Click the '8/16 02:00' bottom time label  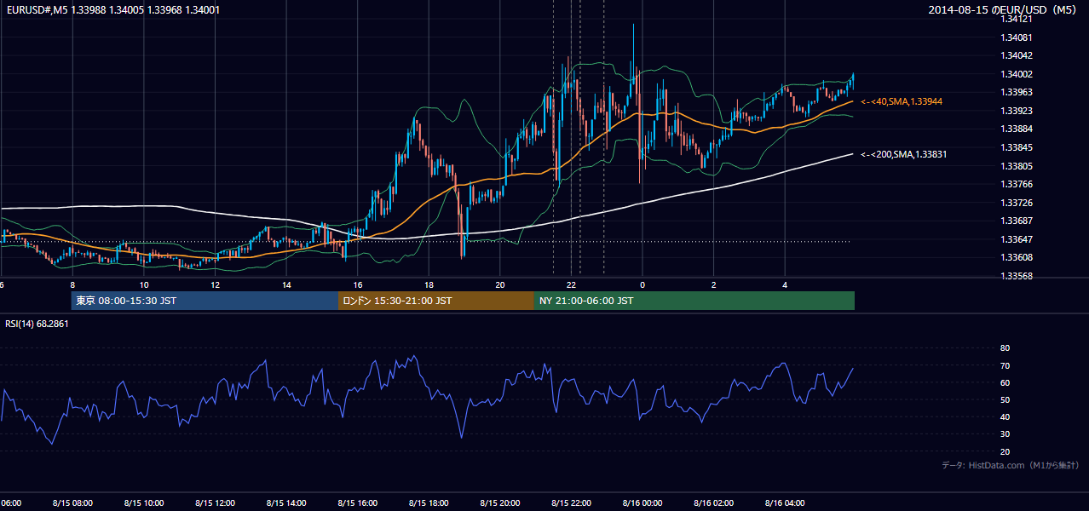pyautogui.click(x=714, y=503)
